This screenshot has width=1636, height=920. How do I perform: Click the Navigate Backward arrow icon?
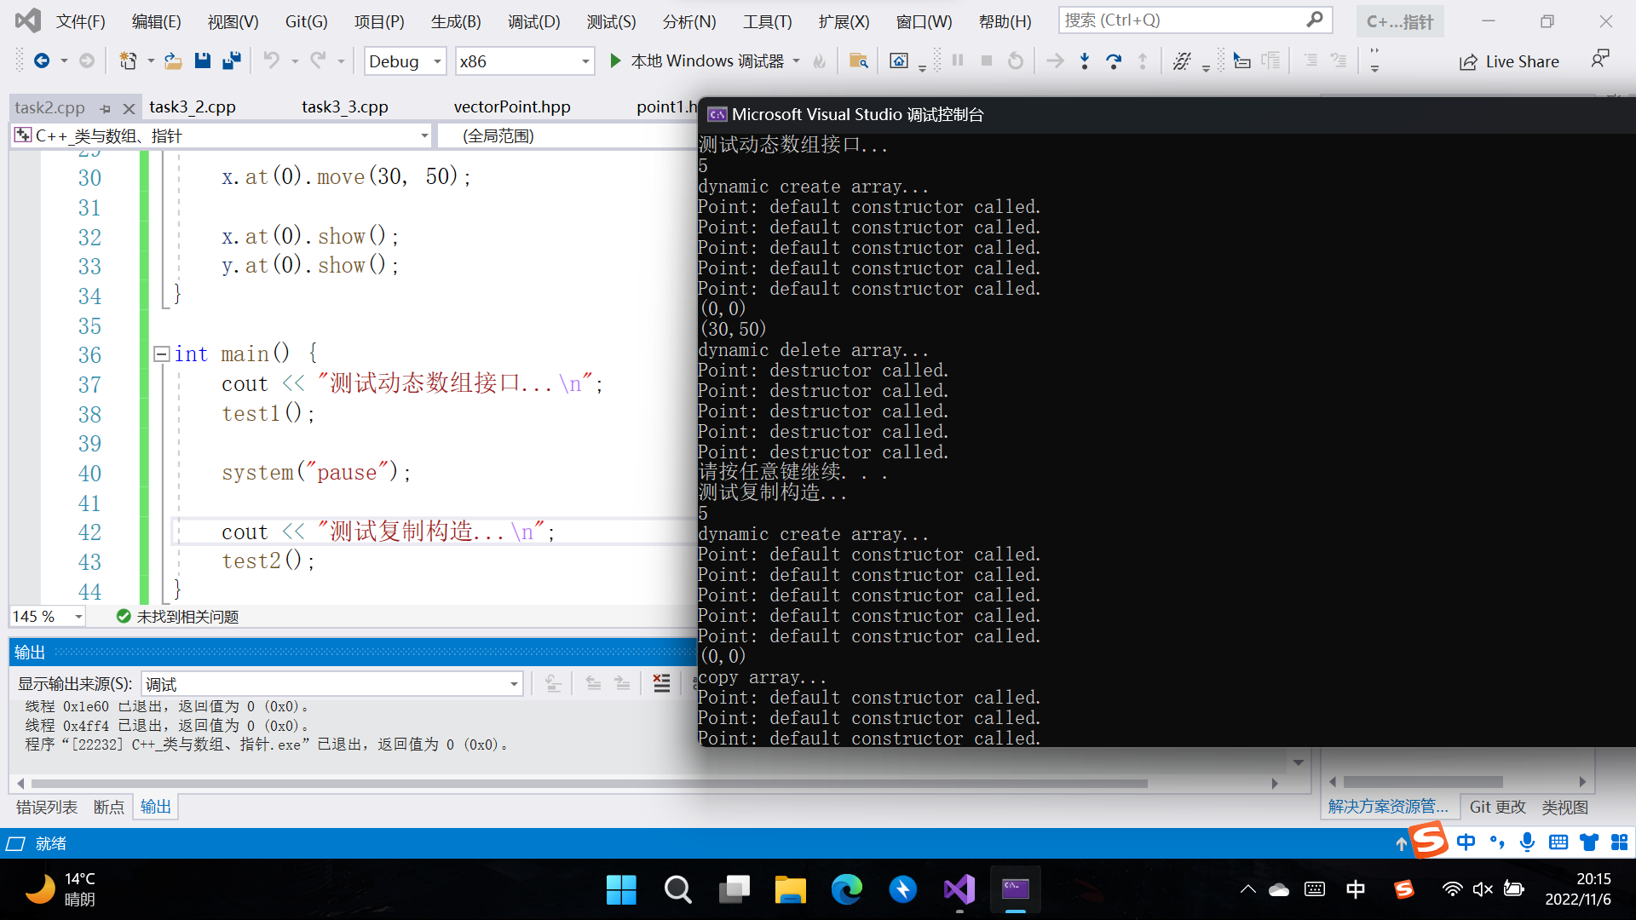point(41,60)
